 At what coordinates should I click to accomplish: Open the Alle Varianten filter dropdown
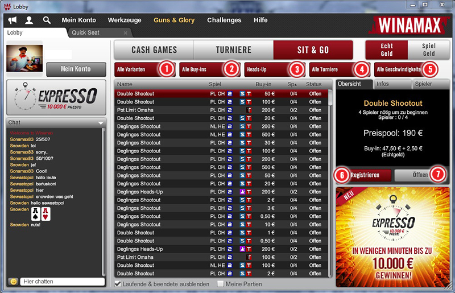click(145, 69)
